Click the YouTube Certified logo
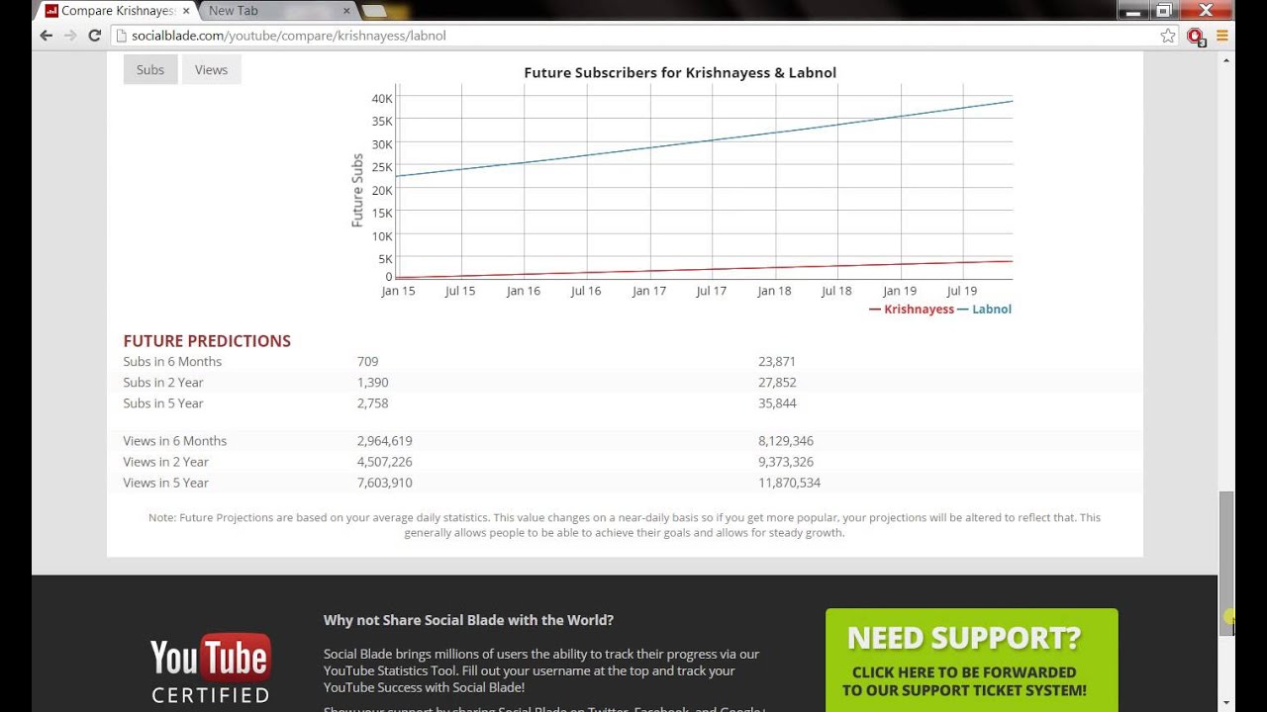 [210, 668]
